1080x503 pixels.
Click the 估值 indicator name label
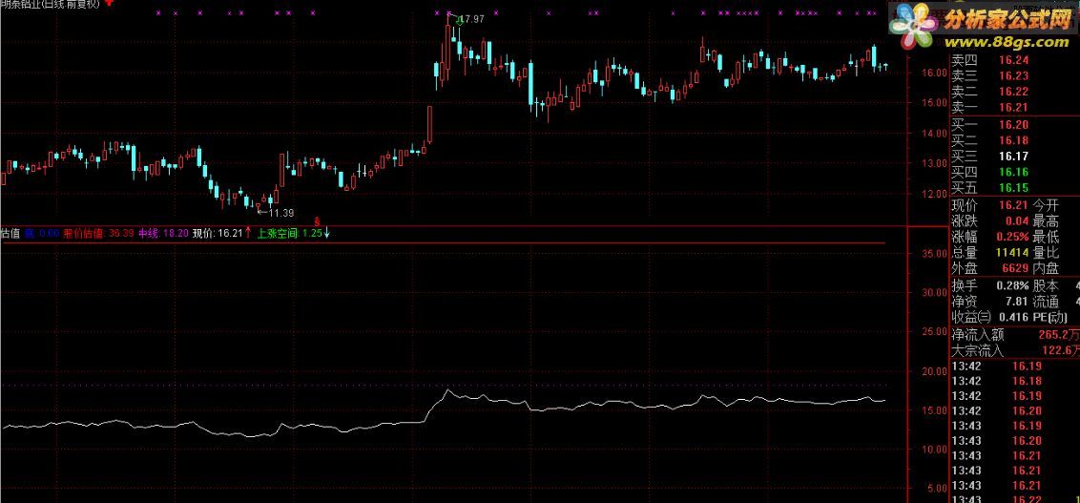(10, 234)
